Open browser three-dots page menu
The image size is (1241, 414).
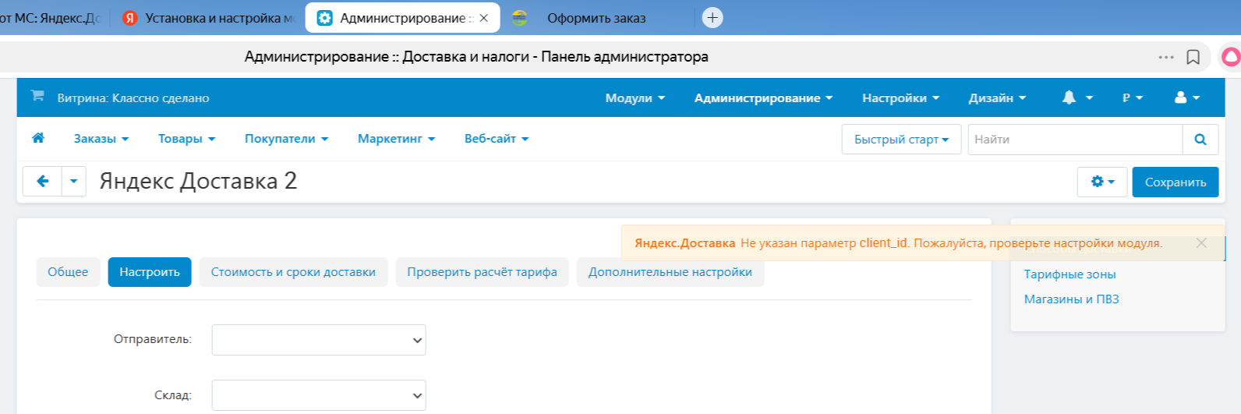[x=1165, y=57]
